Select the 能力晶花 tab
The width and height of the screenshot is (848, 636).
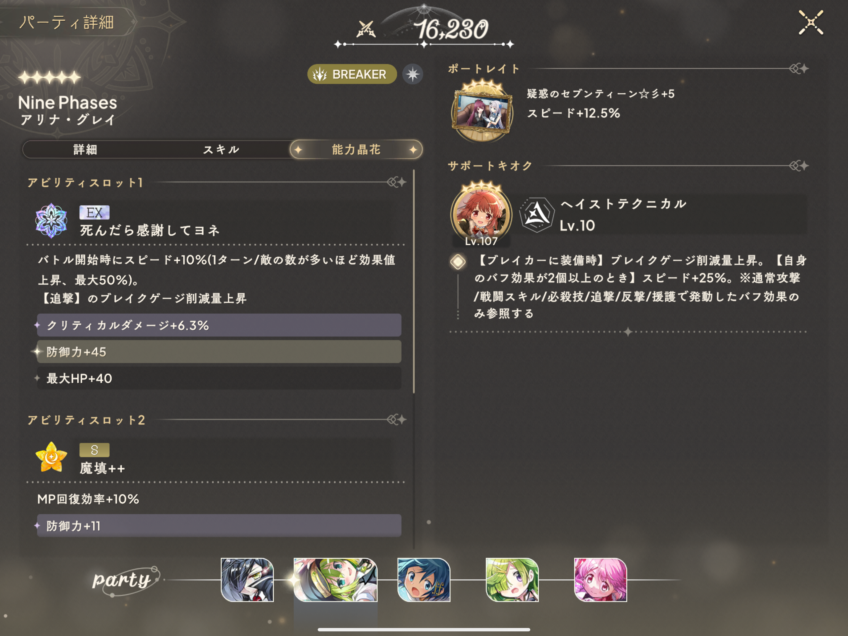click(x=356, y=149)
